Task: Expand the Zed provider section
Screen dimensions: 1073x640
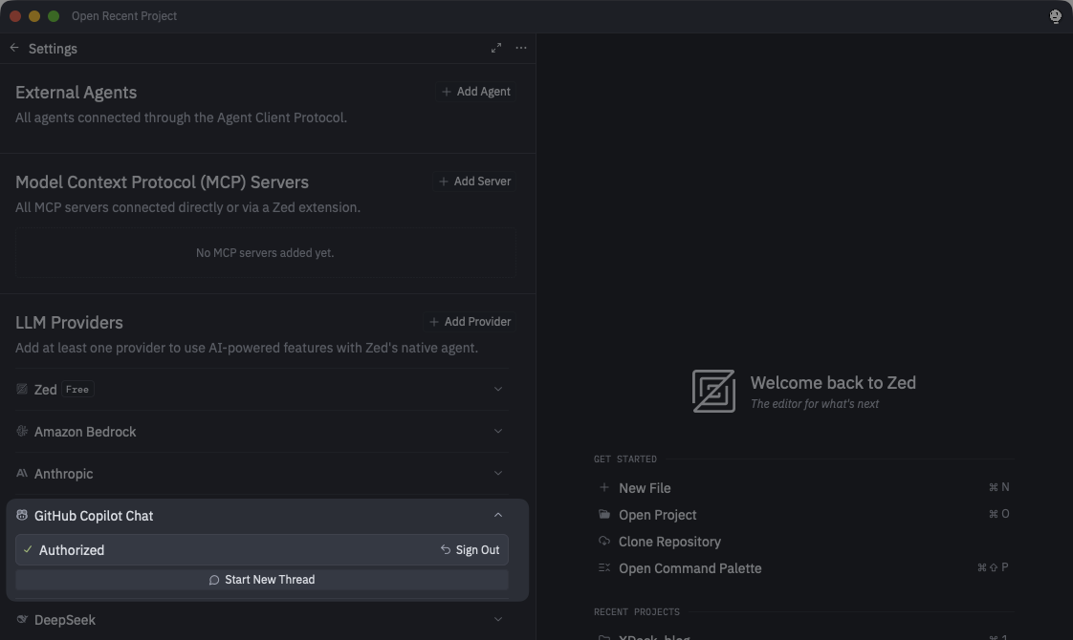Action: pyautogui.click(x=498, y=389)
